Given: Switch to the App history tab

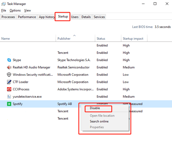Looking at the screenshot, I should click(x=47, y=17).
